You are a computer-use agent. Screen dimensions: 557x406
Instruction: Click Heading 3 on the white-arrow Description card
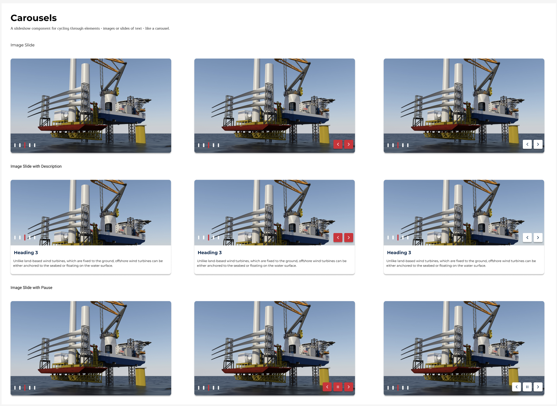pos(399,253)
